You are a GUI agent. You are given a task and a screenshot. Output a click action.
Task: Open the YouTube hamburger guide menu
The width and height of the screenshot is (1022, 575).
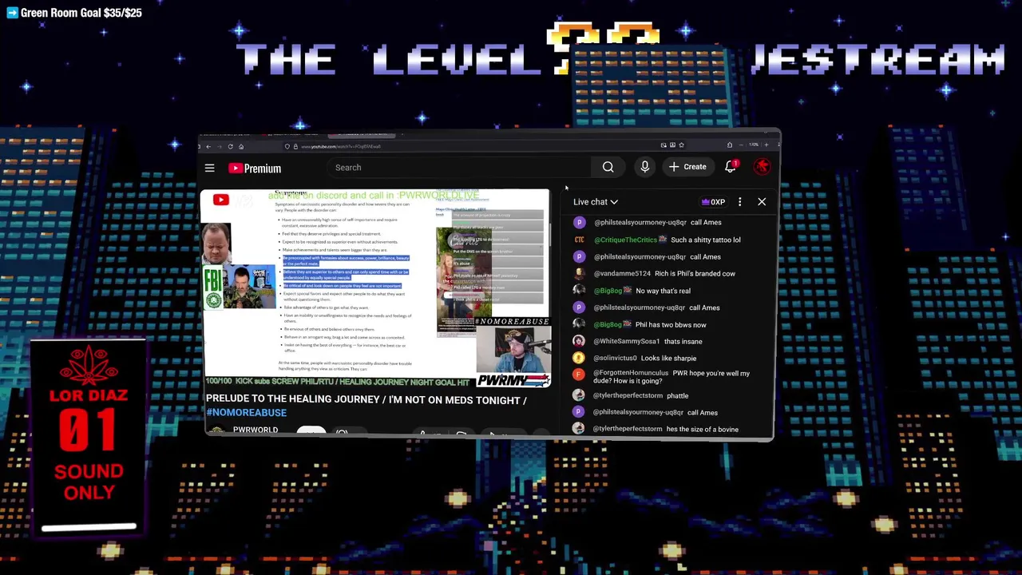(x=209, y=169)
